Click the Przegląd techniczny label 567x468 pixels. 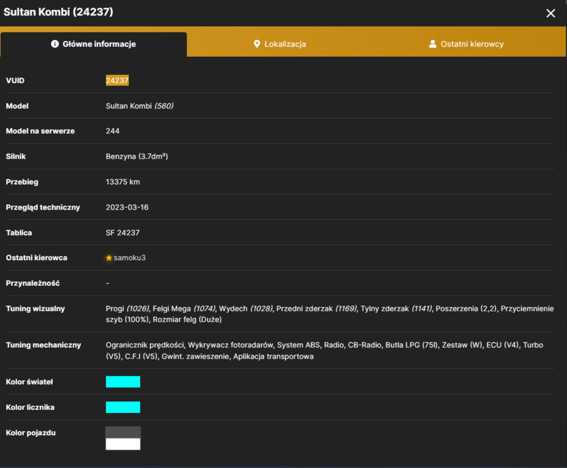coord(42,207)
